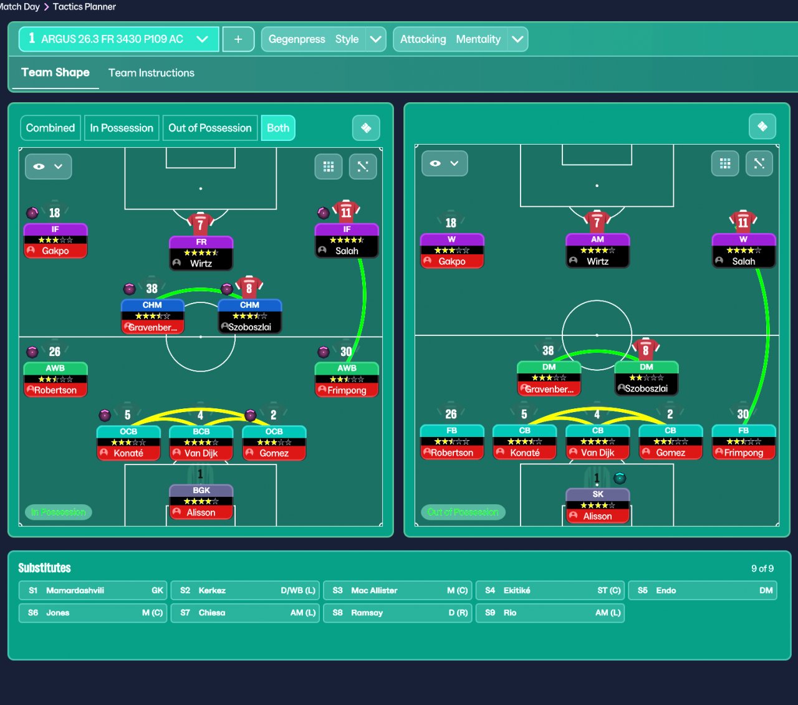This screenshot has height=705, width=798.
Task: Select Konaté's OCB role card
Action: tap(128, 443)
